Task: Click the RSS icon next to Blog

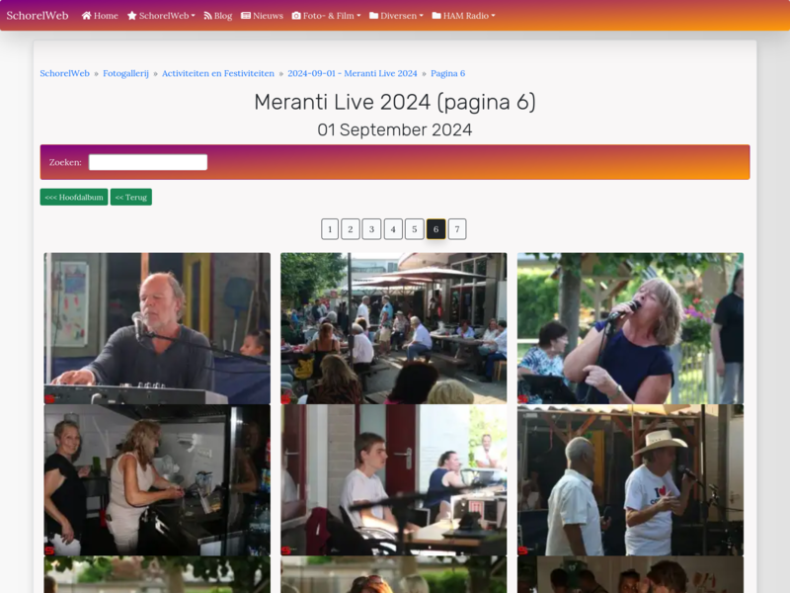Action: 207,16
